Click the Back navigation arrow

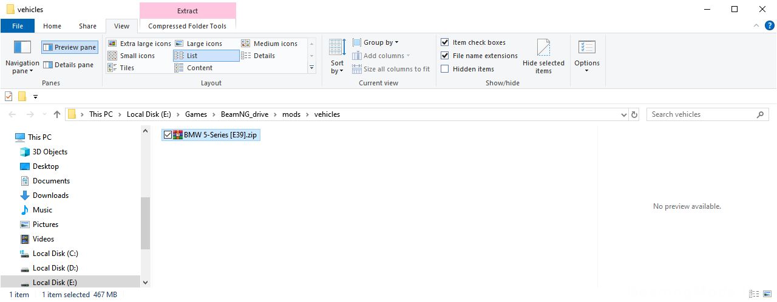(13, 114)
